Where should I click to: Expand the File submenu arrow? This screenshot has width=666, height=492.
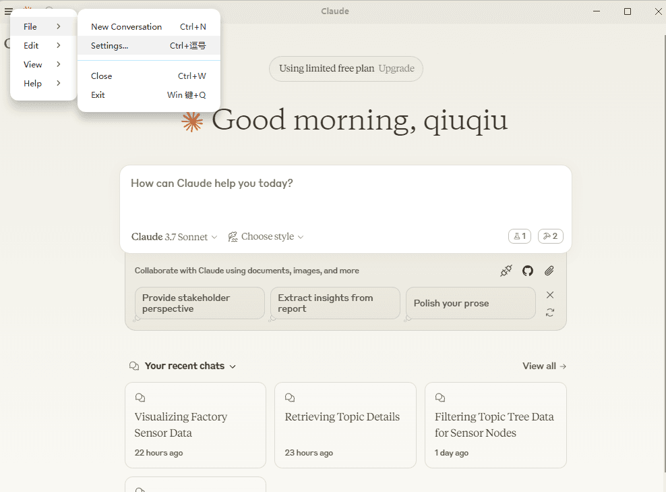point(58,26)
